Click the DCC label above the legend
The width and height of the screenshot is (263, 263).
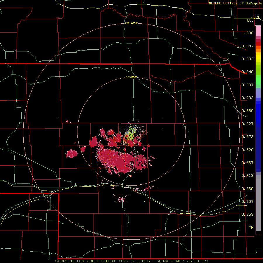[257, 17]
